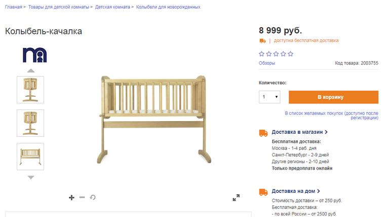Expand the "Доставка на дом" section
This screenshot has height=217, width=390.
(296, 191)
